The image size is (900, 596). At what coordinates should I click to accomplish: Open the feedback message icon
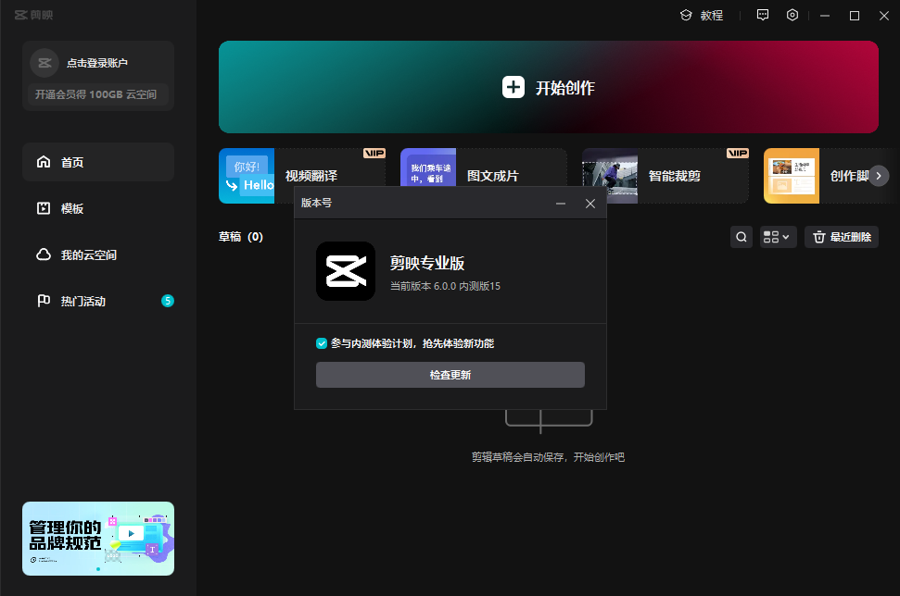[x=763, y=16]
